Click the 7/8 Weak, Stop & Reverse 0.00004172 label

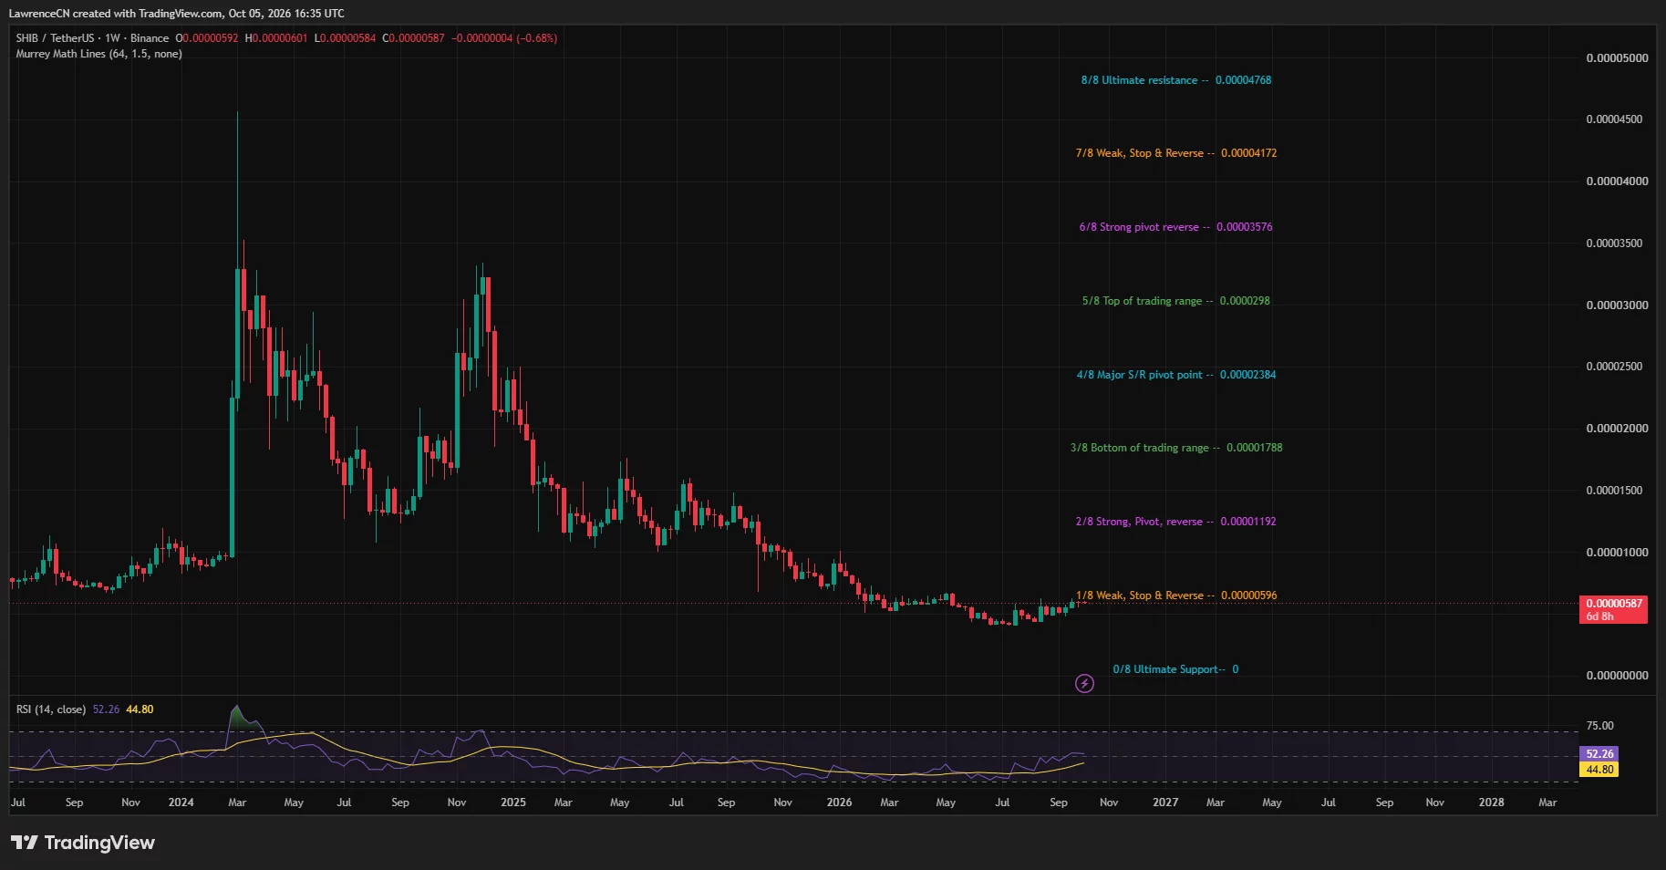tap(1176, 153)
